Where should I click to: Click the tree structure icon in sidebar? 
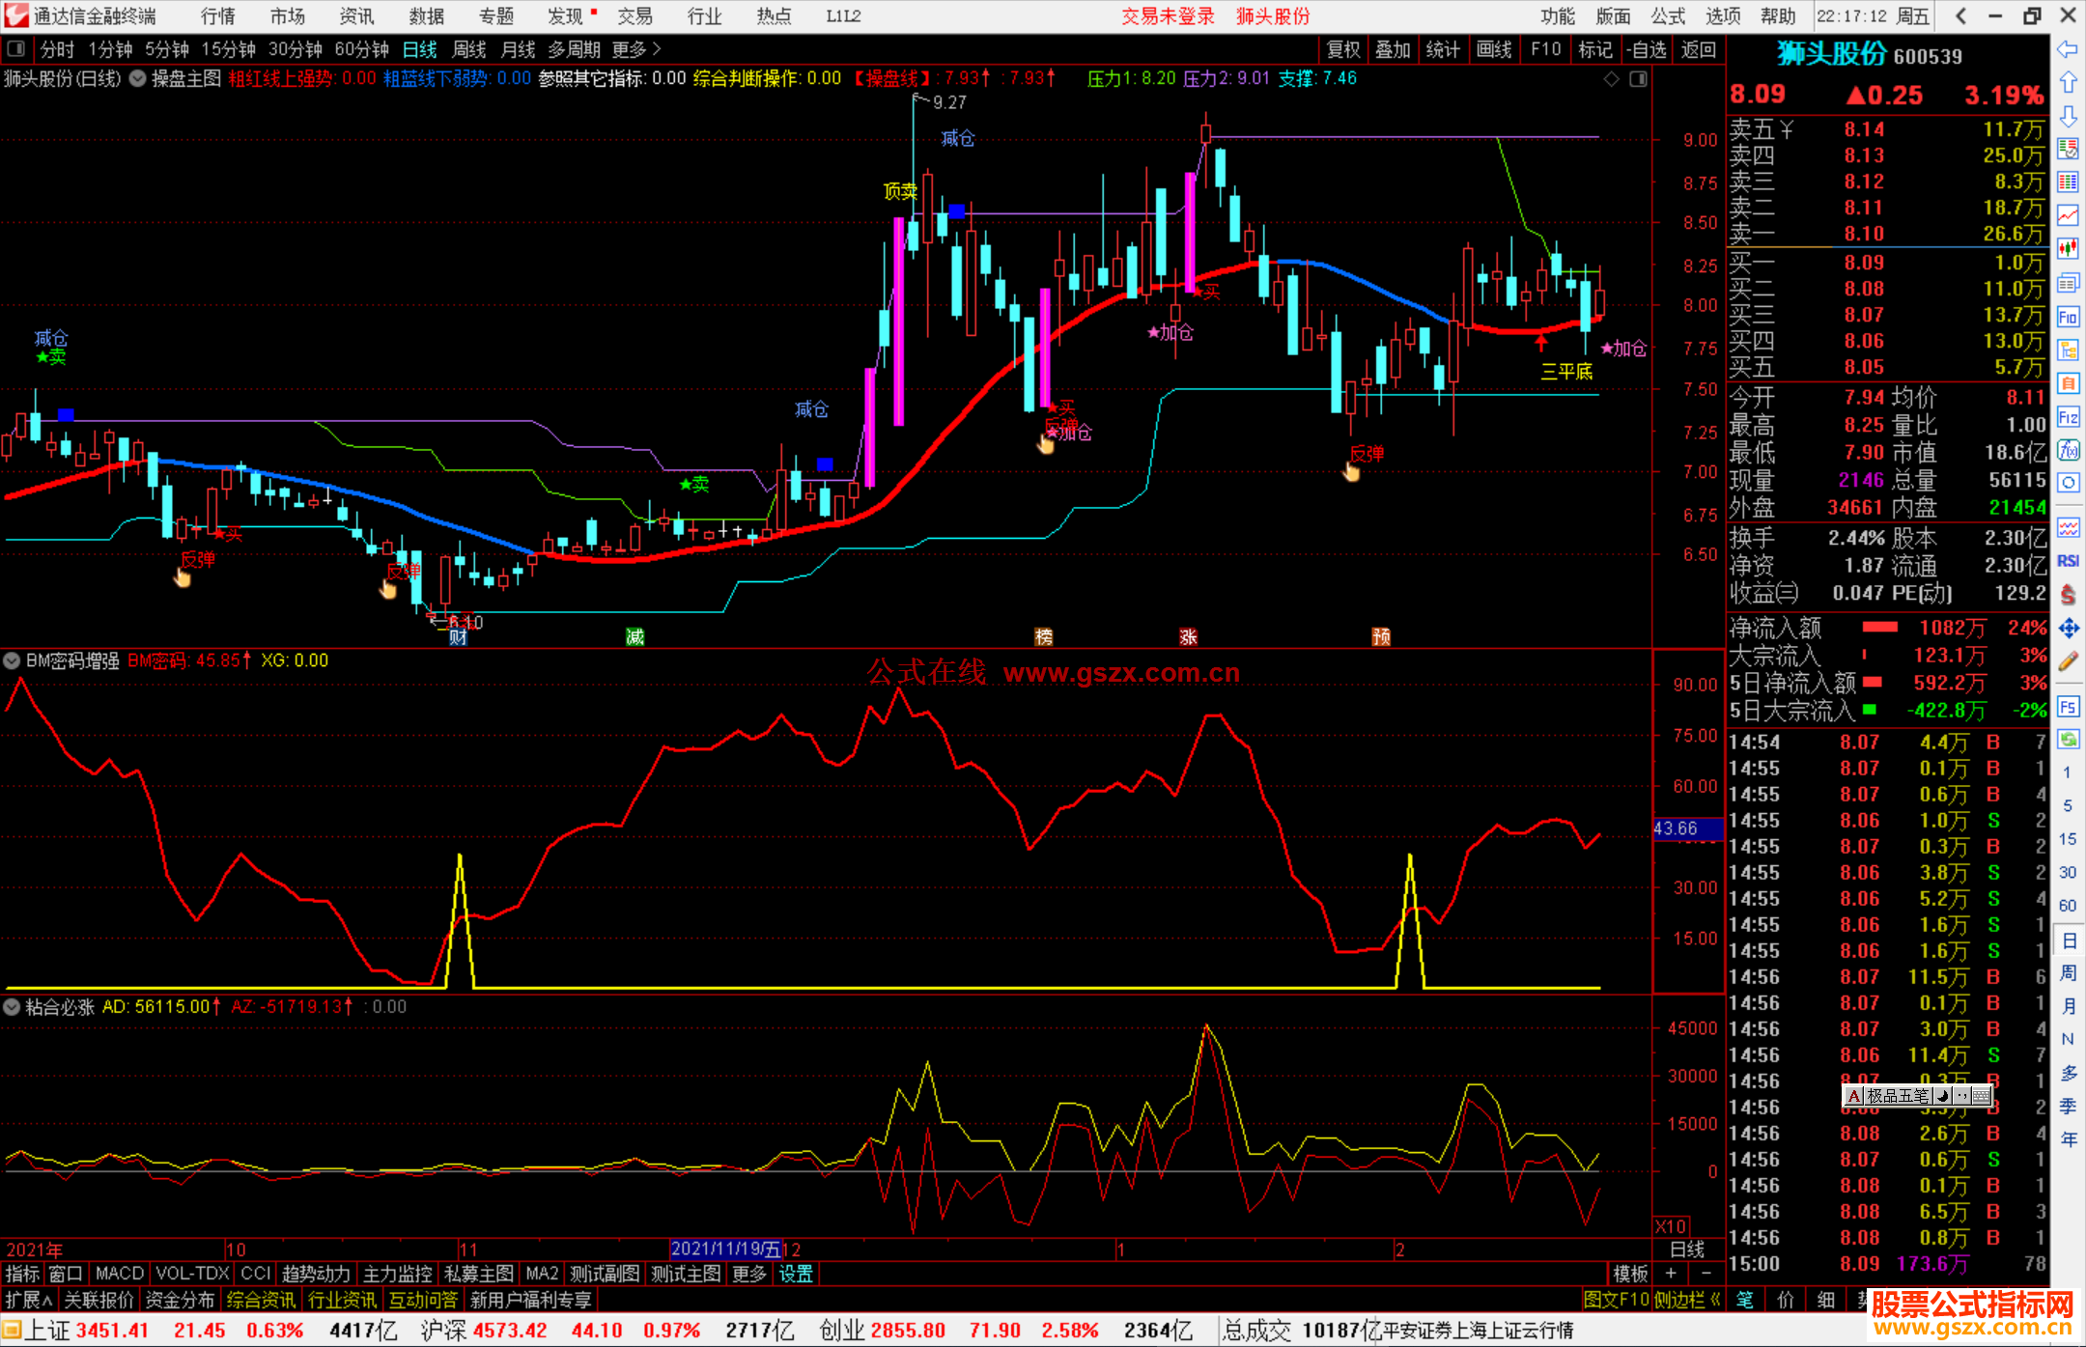2068,350
